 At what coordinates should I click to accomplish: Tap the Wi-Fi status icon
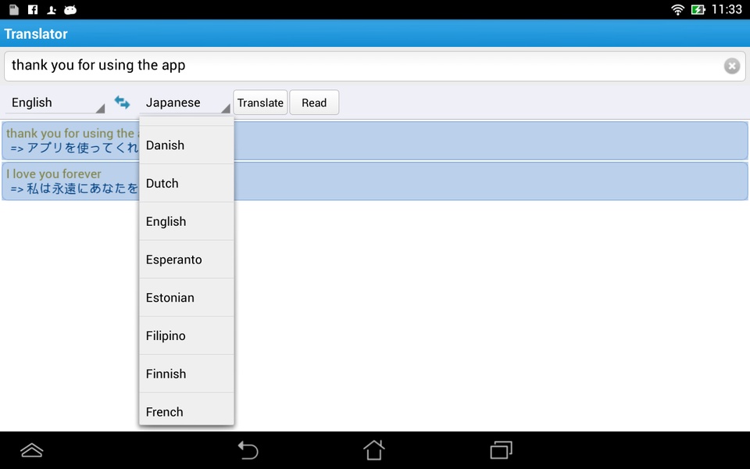677,9
